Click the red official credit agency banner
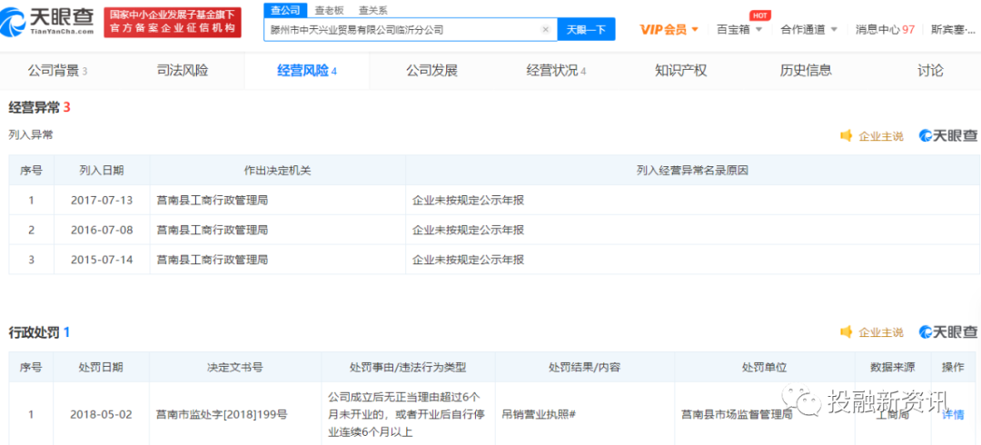The image size is (981, 445). pos(173,22)
